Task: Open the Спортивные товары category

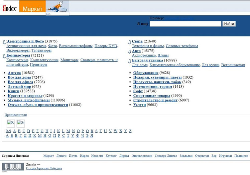Action: [x=152, y=96]
